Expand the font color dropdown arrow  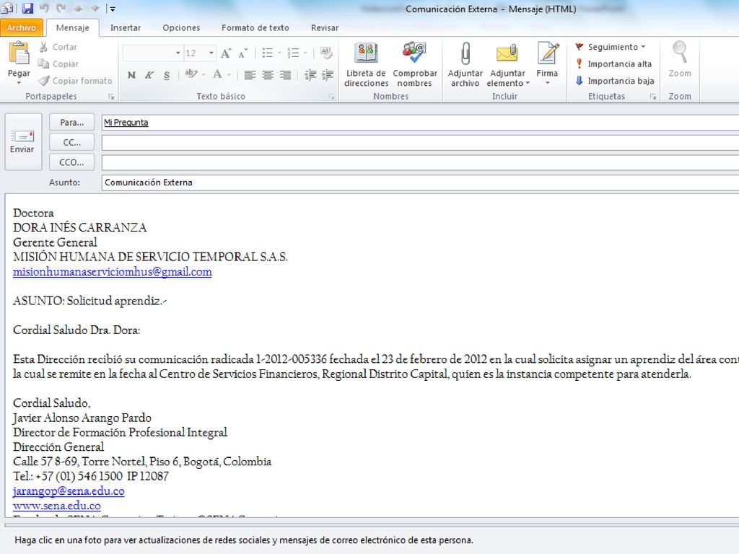click(229, 75)
